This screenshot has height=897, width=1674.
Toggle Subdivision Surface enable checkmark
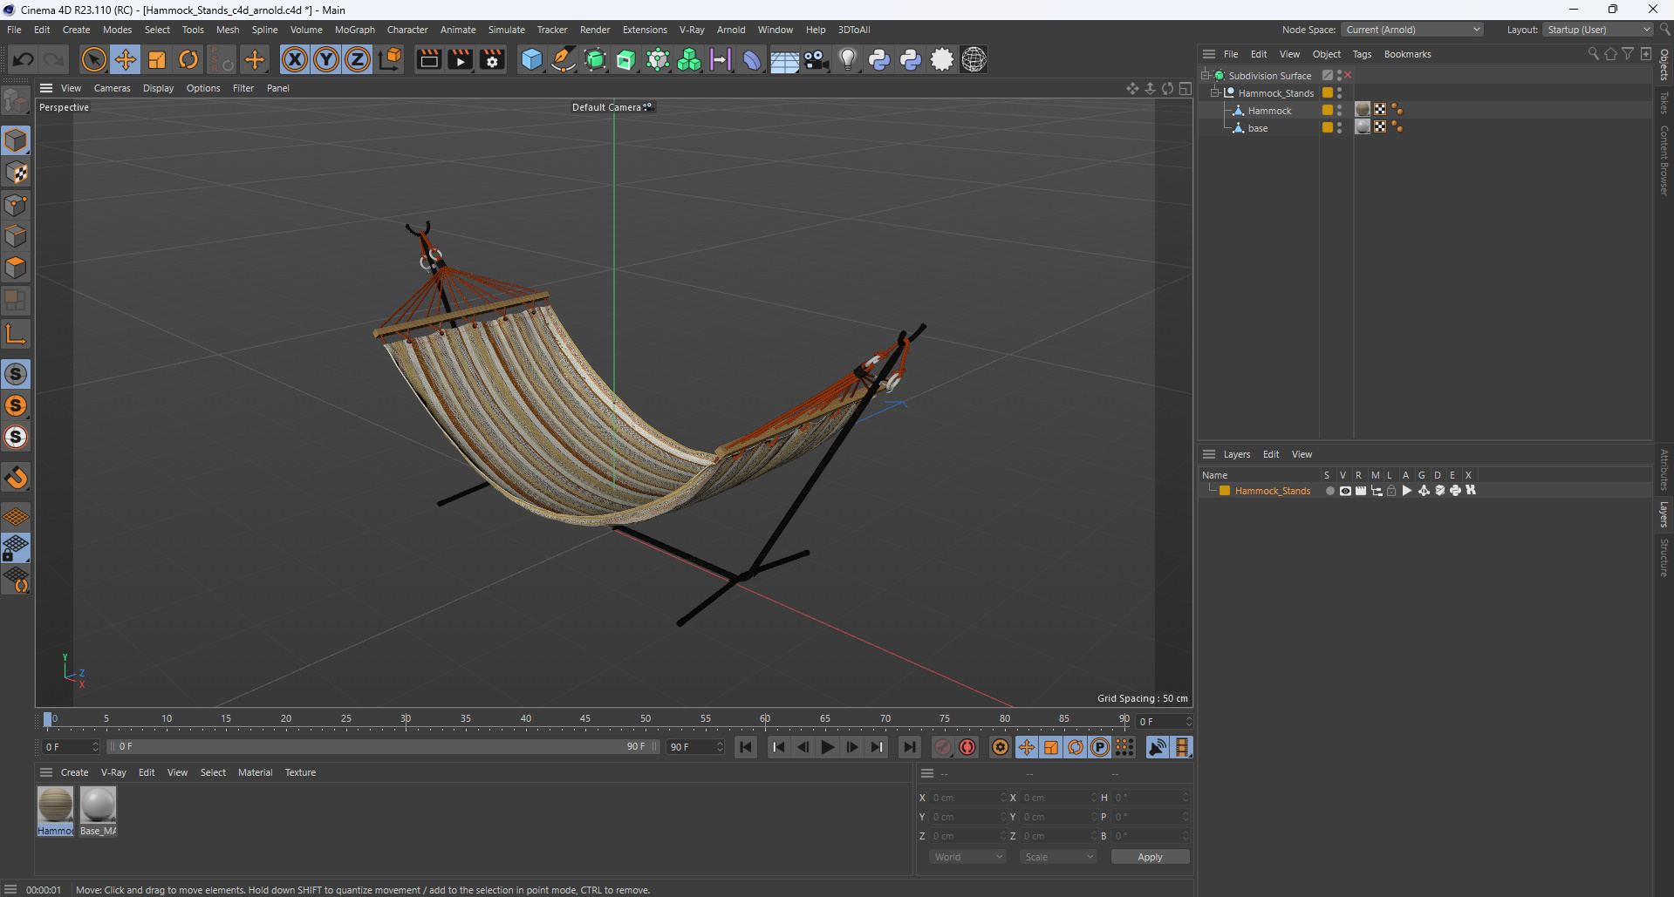click(x=1348, y=75)
